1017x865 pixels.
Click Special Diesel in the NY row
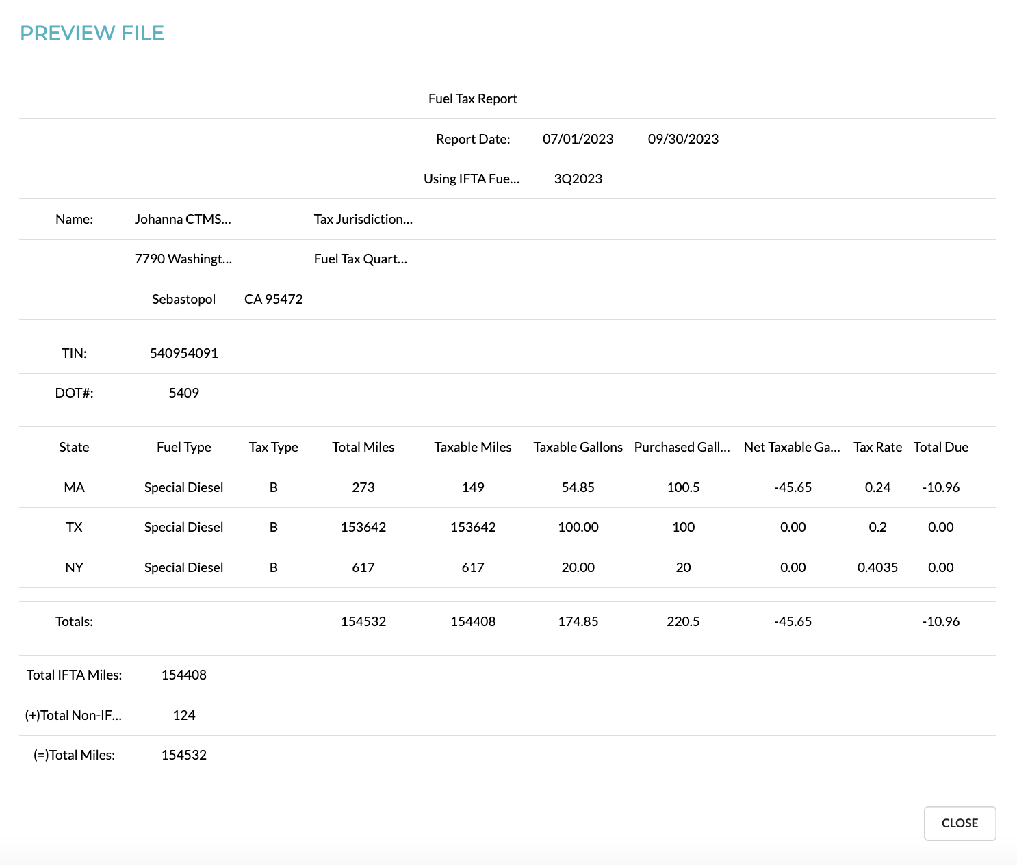click(184, 567)
